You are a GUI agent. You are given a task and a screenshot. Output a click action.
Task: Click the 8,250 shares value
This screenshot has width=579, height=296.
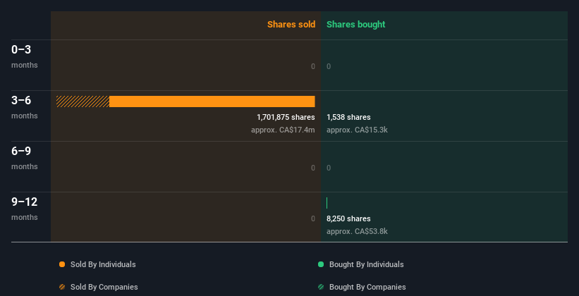[348, 218]
